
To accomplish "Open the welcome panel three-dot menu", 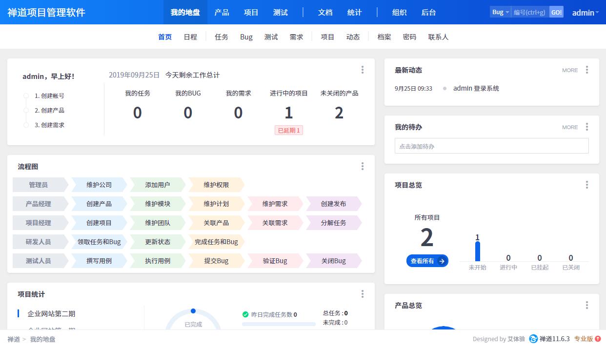I will click(362, 70).
